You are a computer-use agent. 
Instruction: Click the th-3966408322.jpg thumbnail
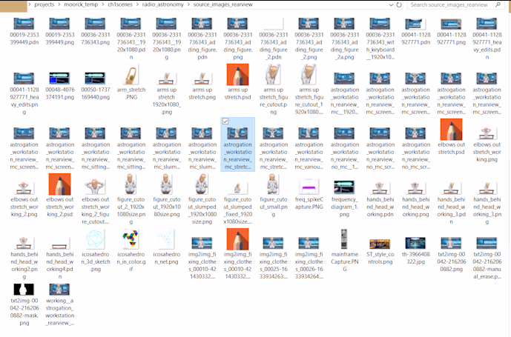pos(416,239)
